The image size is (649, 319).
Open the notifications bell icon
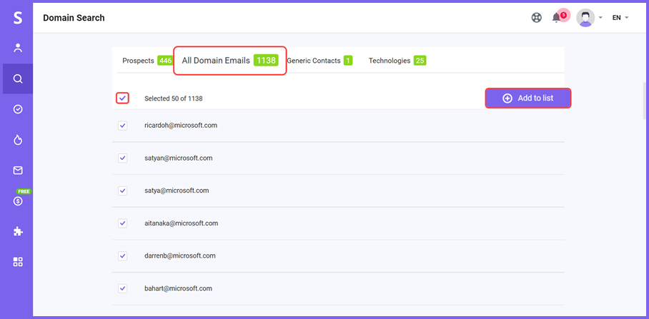tap(557, 18)
